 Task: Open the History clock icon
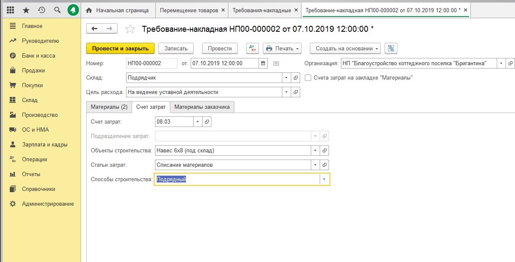pos(42,10)
